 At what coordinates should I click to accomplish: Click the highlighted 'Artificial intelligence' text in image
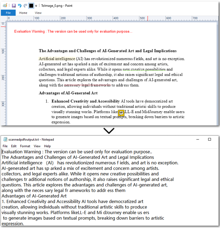tap(57, 59)
